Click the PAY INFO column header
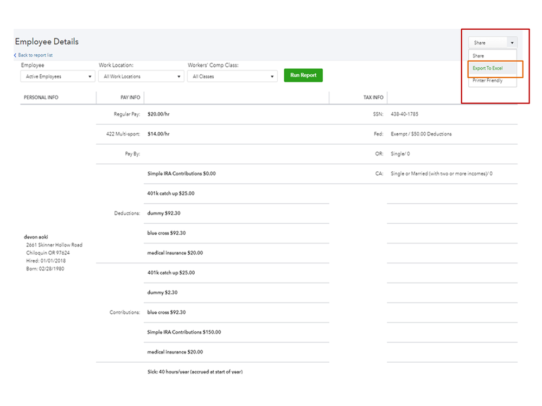This screenshot has width=542, height=406. 130,98
